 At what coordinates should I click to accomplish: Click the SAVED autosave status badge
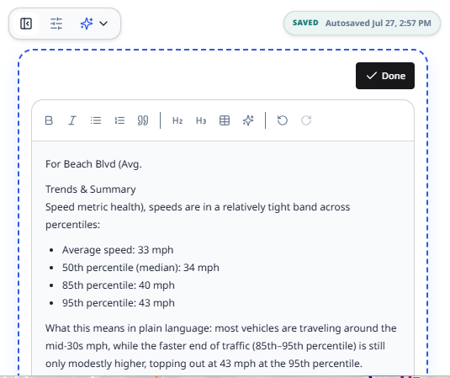click(362, 24)
